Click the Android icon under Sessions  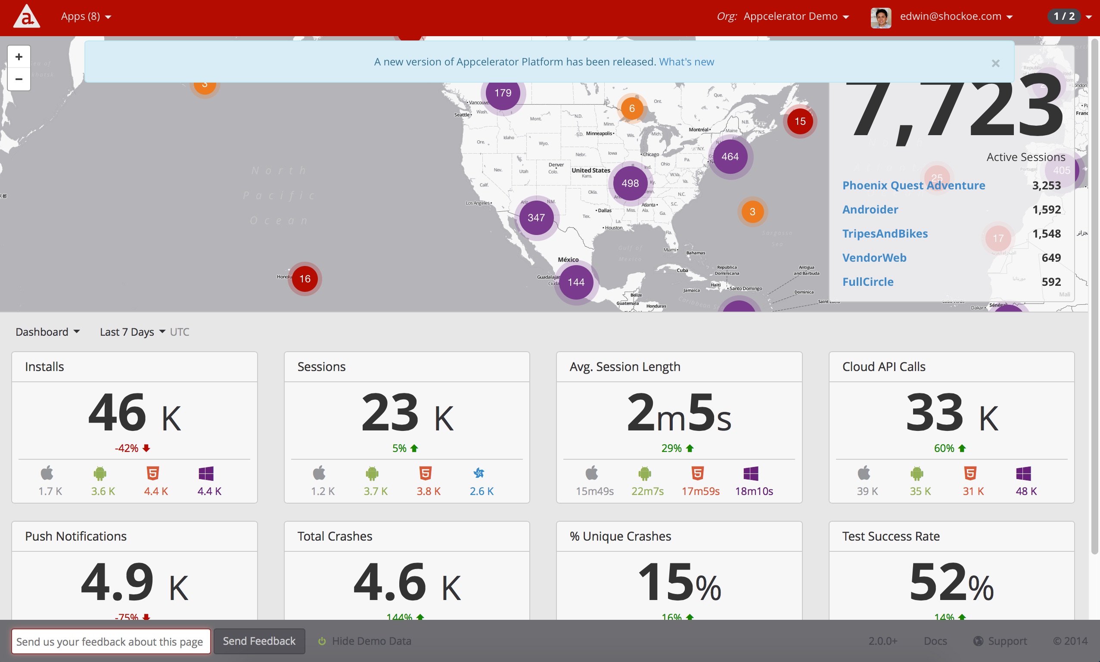click(372, 473)
